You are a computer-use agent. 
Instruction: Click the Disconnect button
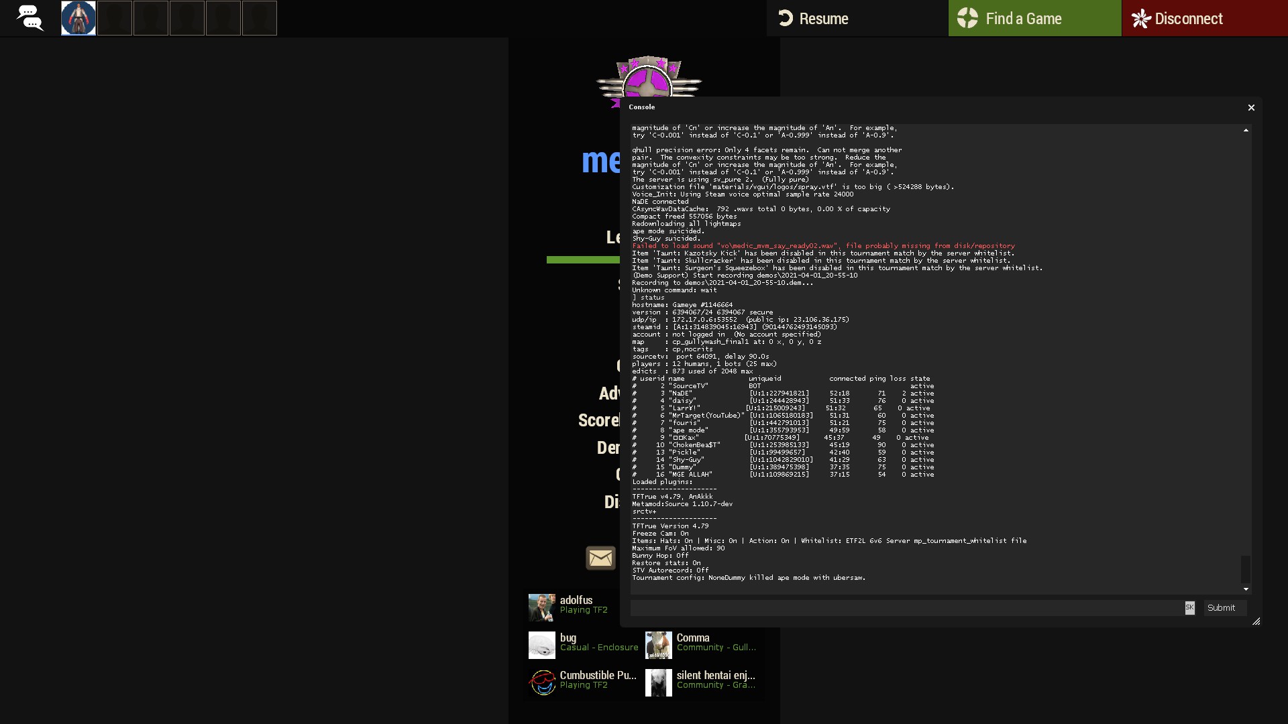[x=1205, y=18]
